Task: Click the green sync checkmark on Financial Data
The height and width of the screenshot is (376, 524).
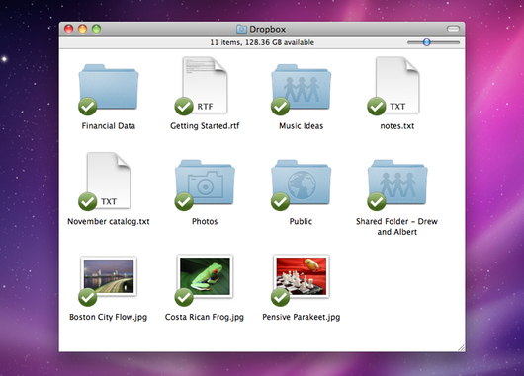Action: point(88,107)
